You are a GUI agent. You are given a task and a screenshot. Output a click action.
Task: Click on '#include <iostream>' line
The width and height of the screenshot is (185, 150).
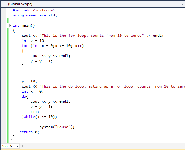click(x=34, y=10)
